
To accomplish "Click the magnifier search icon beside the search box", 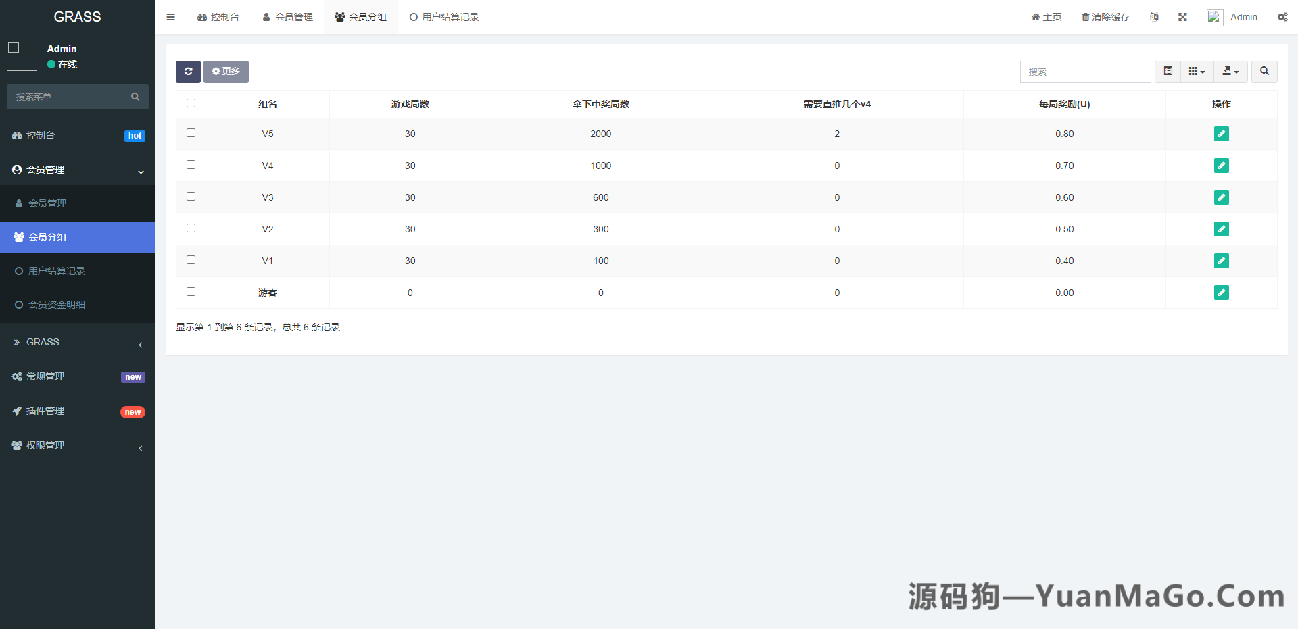I will (x=1264, y=72).
